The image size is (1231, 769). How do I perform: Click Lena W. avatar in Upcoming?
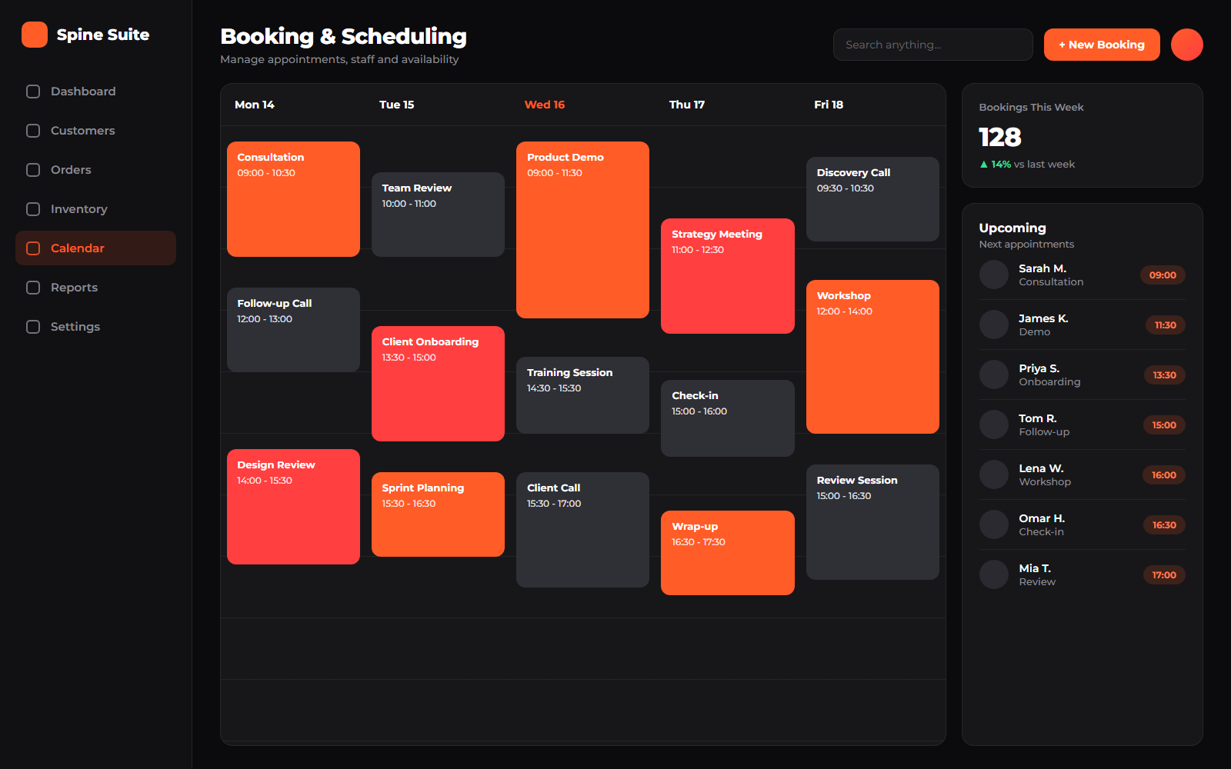(x=994, y=474)
